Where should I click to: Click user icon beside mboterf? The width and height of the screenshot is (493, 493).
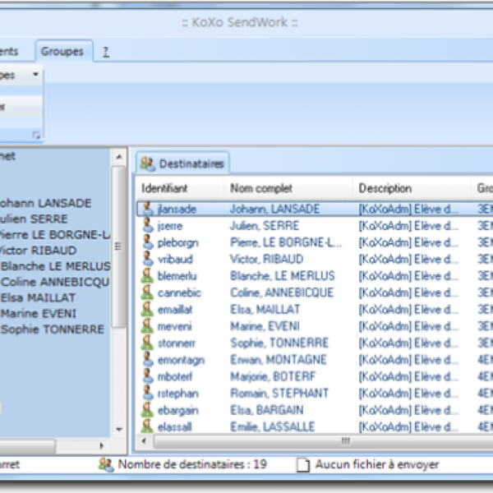147,376
